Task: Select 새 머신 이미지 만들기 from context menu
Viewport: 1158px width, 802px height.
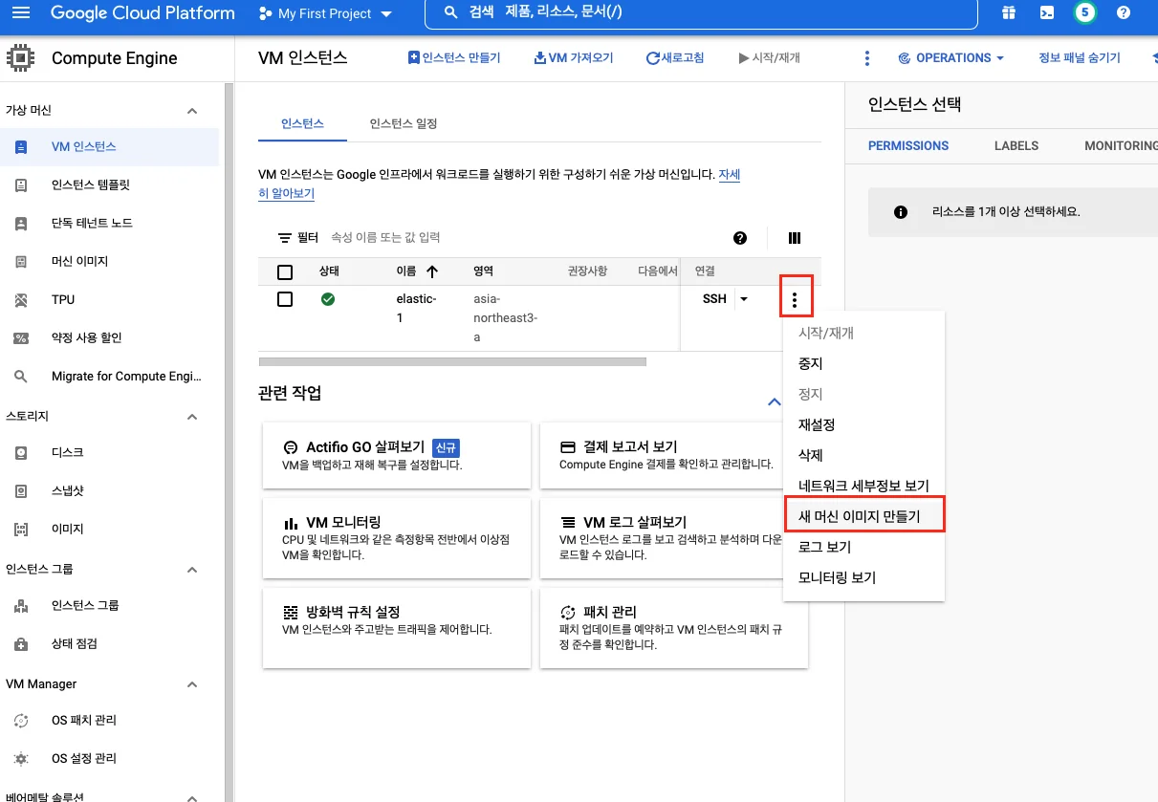Action: [859, 516]
